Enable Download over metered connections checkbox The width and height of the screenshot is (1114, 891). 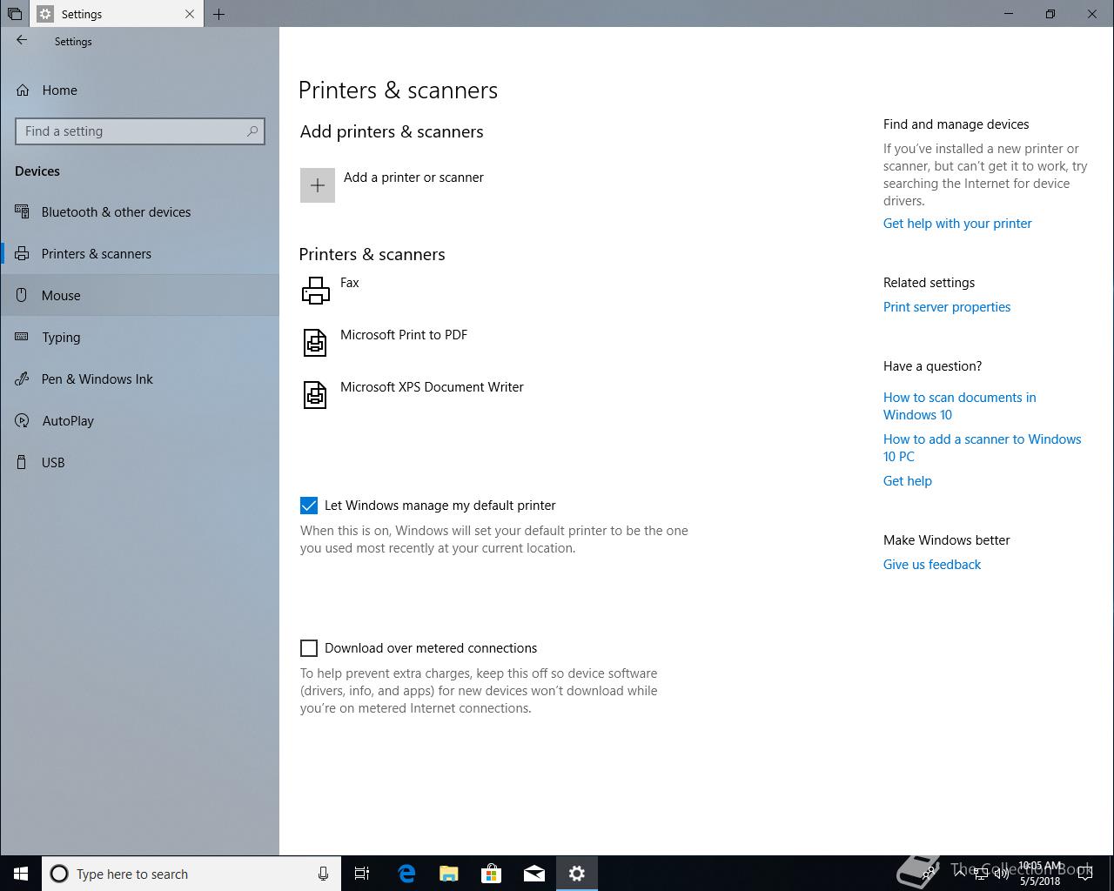(309, 648)
